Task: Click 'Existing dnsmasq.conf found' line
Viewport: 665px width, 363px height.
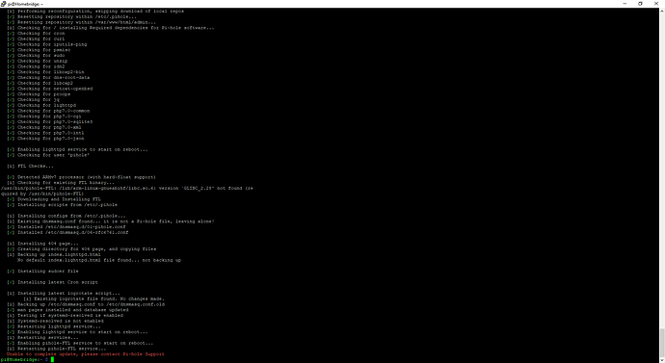Action: click(110, 221)
